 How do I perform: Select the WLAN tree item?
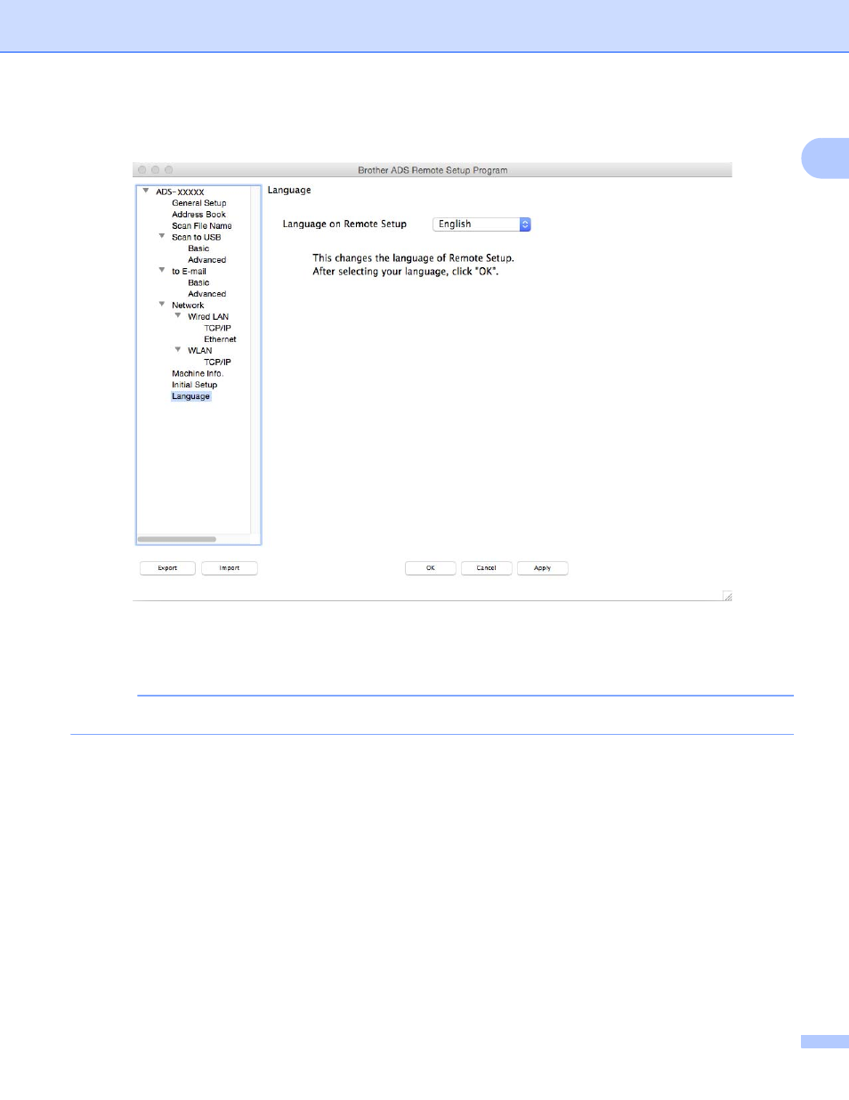pos(200,351)
